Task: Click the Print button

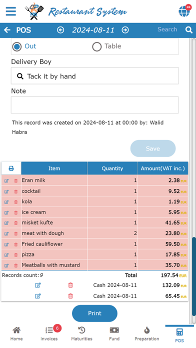Action: [x=94, y=313]
